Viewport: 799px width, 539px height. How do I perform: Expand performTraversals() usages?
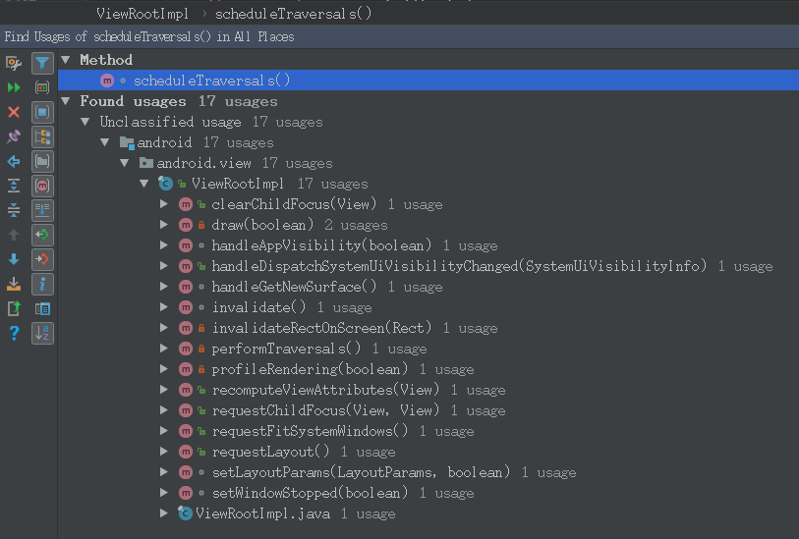pyautogui.click(x=163, y=349)
